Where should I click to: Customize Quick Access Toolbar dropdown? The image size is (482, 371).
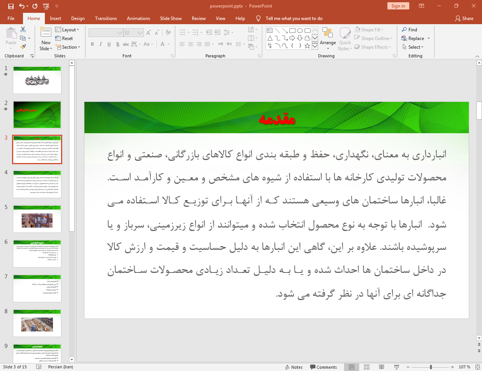(x=57, y=6)
